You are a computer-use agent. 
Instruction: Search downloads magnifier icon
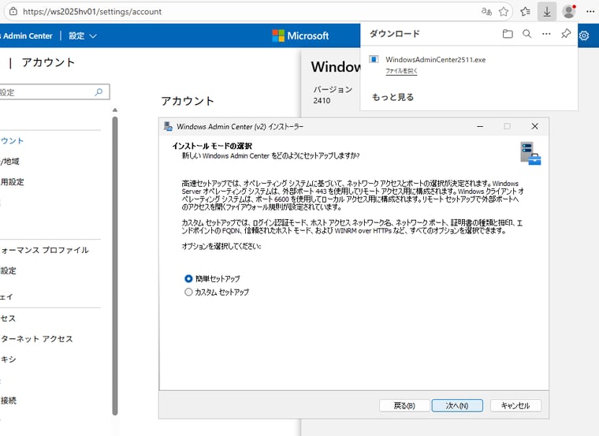(526, 34)
